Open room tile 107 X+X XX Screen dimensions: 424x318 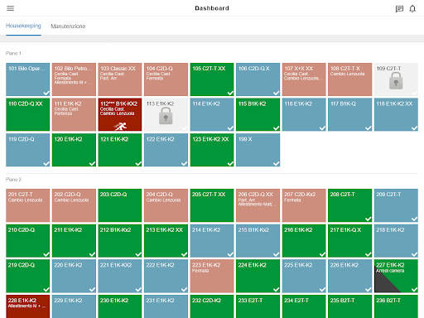click(304, 79)
